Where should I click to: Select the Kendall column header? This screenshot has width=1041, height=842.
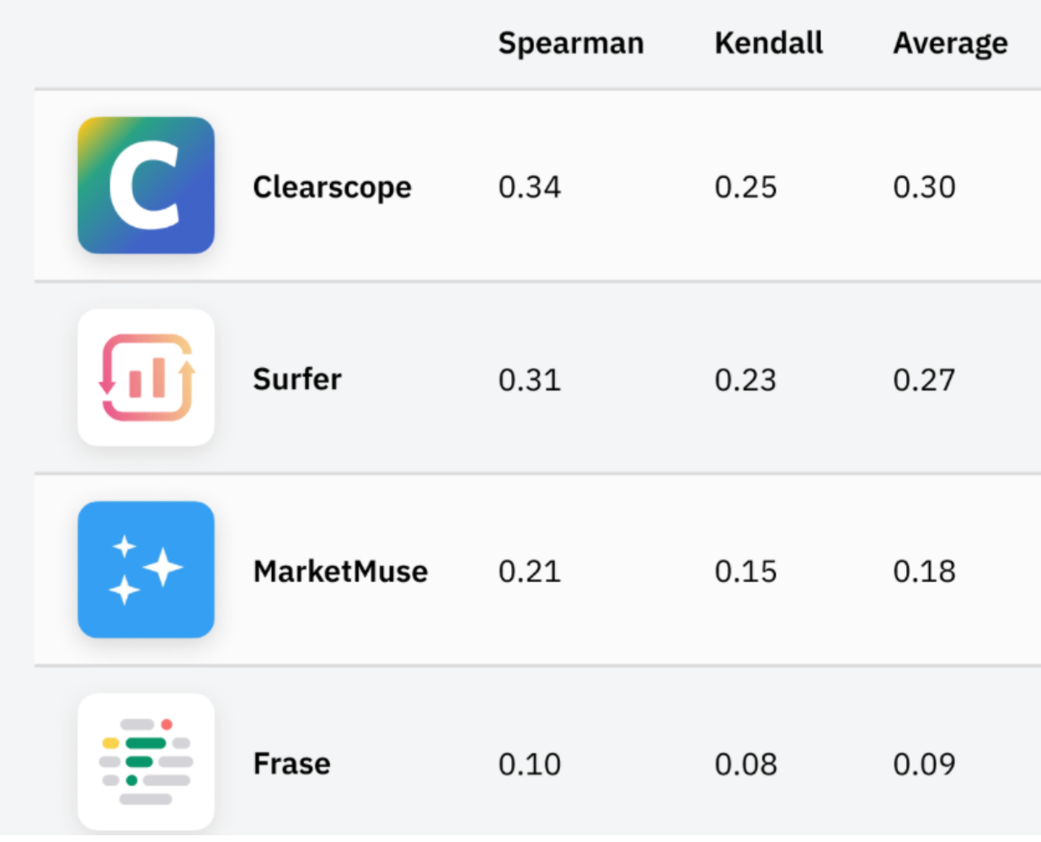[768, 43]
